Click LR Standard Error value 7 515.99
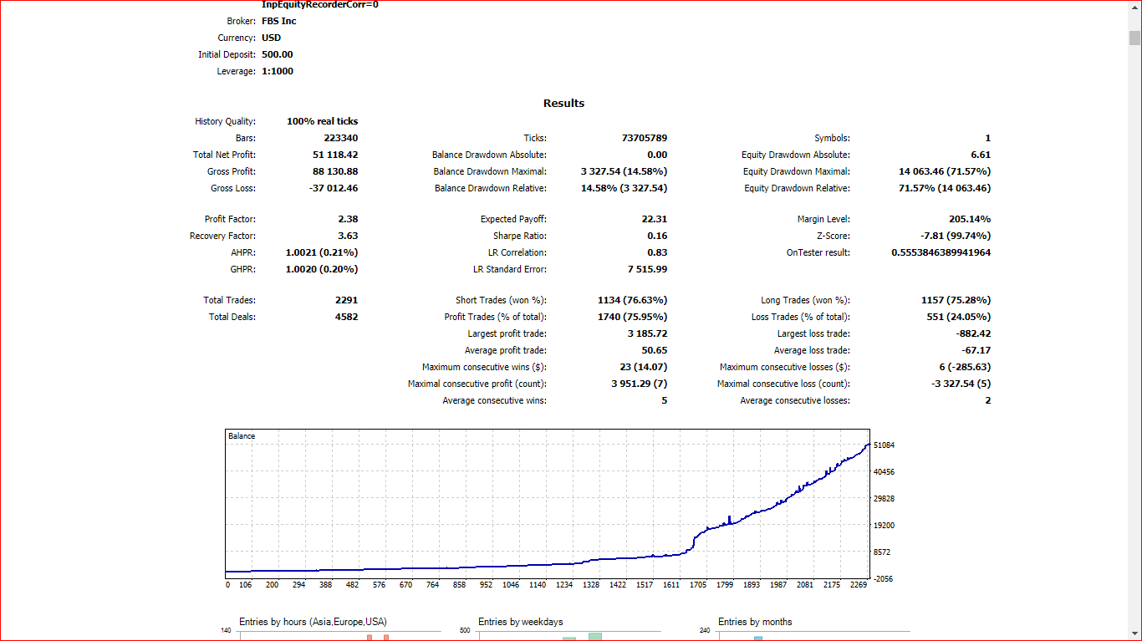The image size is (1142, 641). tap(648, 269)
